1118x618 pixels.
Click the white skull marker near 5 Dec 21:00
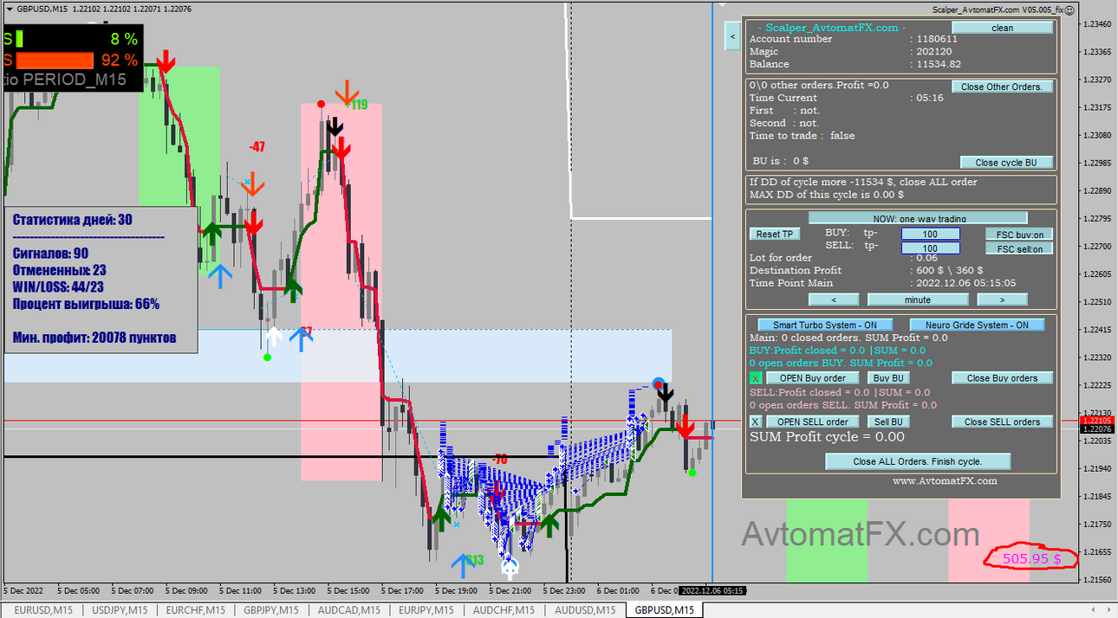coord(510,568)
